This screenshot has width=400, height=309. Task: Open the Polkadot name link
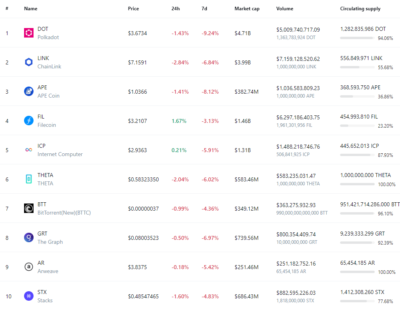point(48,37)
